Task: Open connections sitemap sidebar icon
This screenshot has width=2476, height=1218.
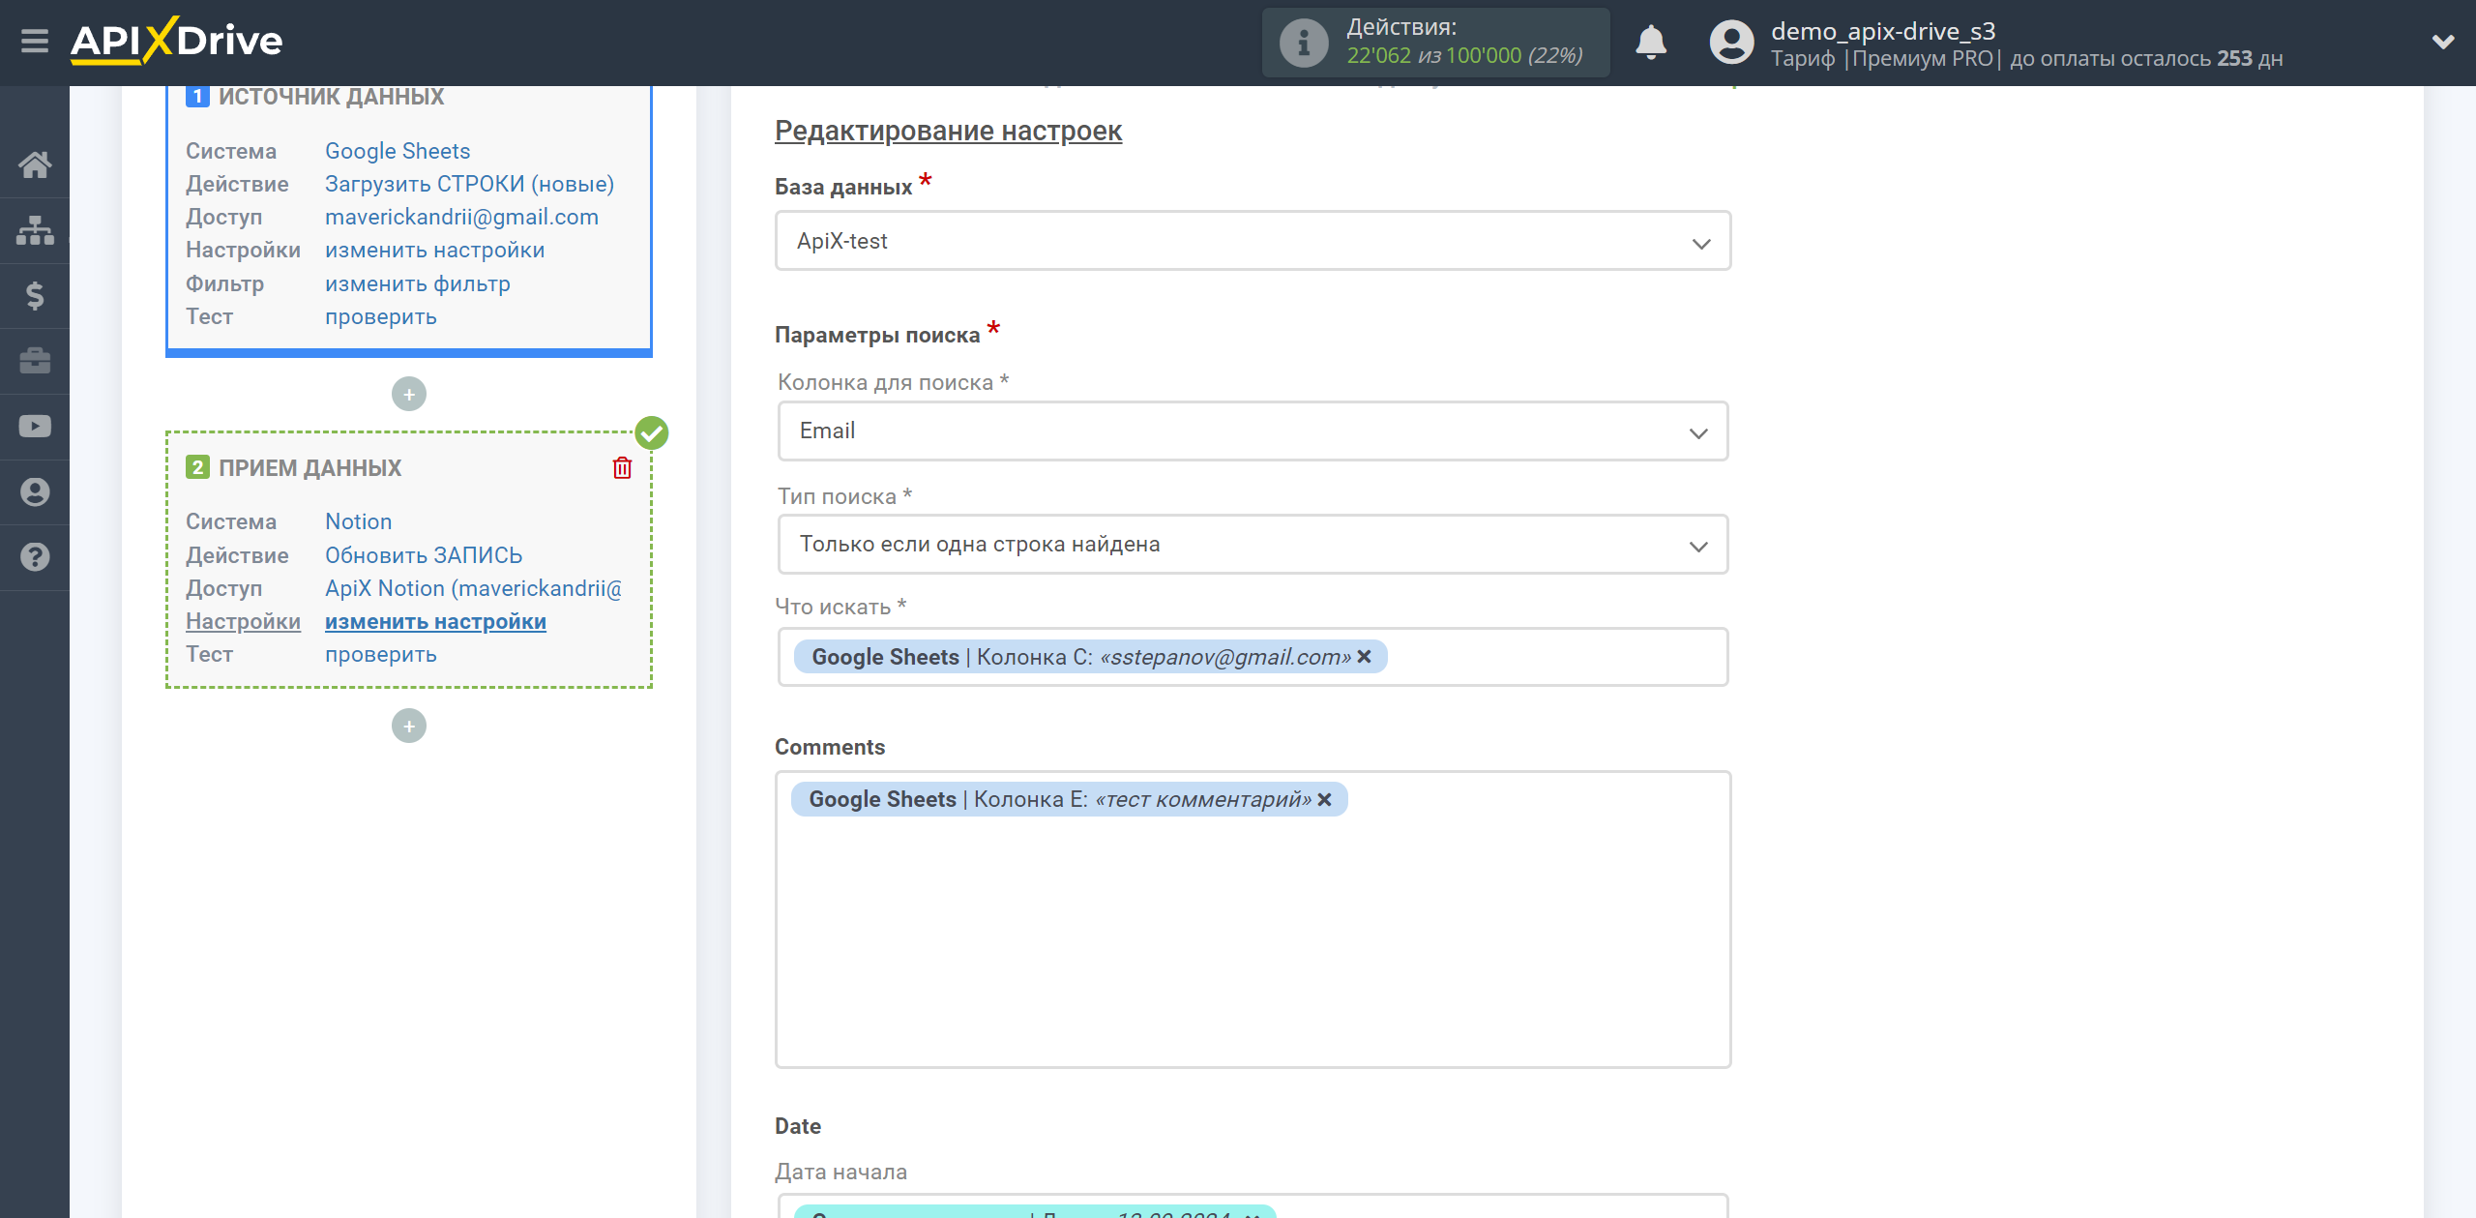Action: [35, 230]
